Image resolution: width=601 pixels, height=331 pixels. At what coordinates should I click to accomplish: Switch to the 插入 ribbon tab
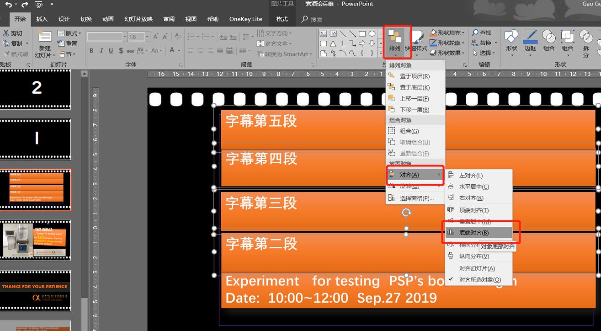pyautogui.click(x=41, y=19)
